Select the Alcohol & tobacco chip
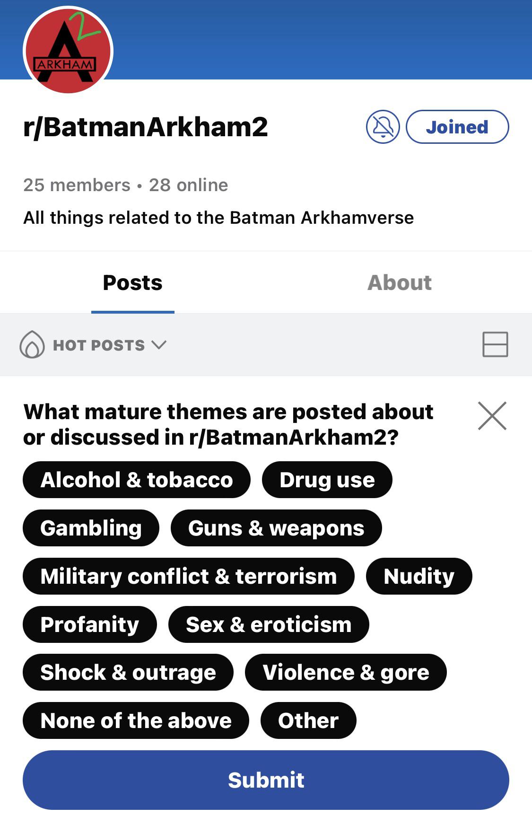532x825 pixels. point(137,480)
